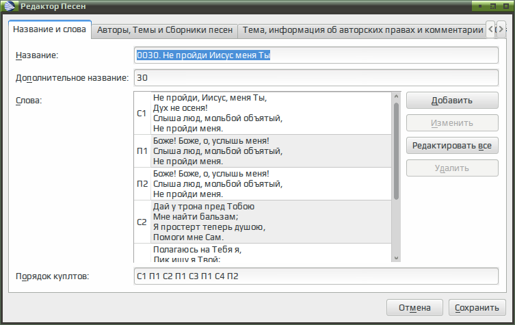Click Сохранить to save the song
The image size is (515, 325).
coord(477,308)
